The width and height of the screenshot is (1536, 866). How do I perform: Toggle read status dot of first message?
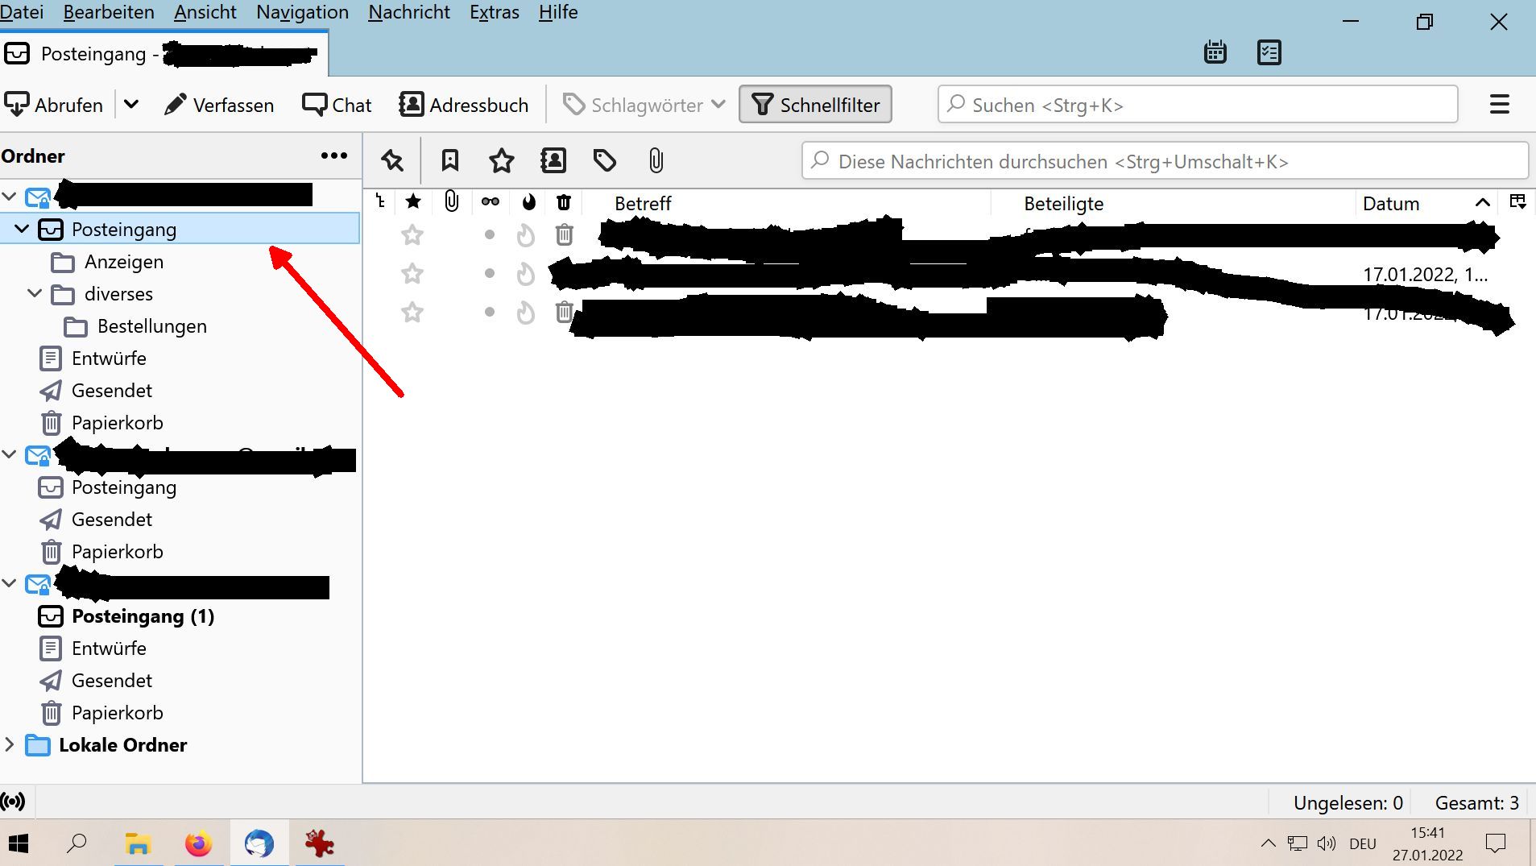point(489,234)
